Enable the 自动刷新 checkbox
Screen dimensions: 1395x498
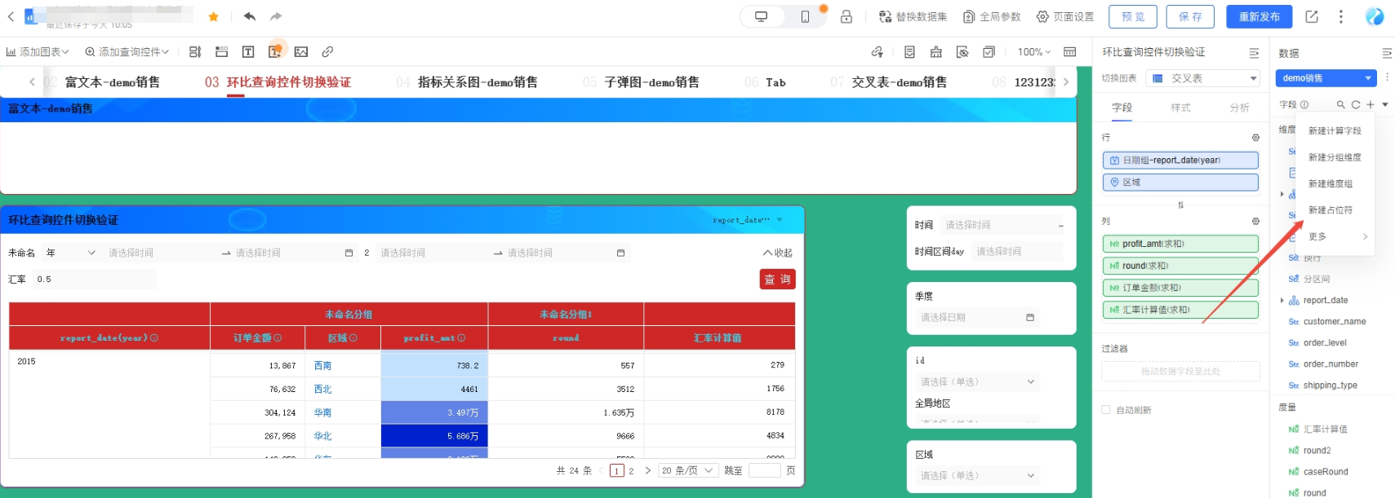click(1106, 410)
